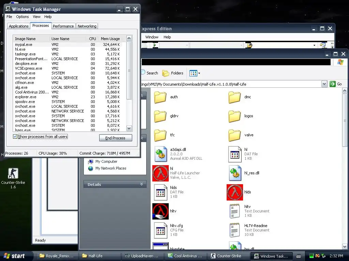The height and width of the screenshot is (261, 349).
Task: Open the tfc folder icon
Action: pos(160,135)
